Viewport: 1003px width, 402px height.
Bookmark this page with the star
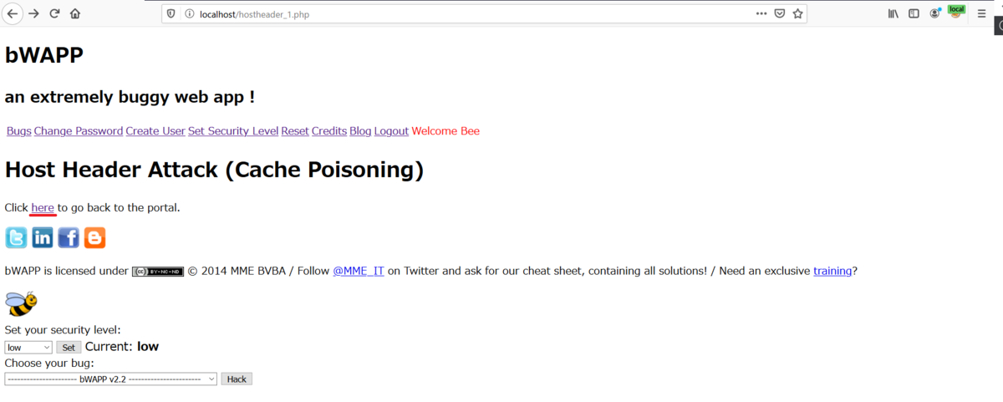[797, 13]
